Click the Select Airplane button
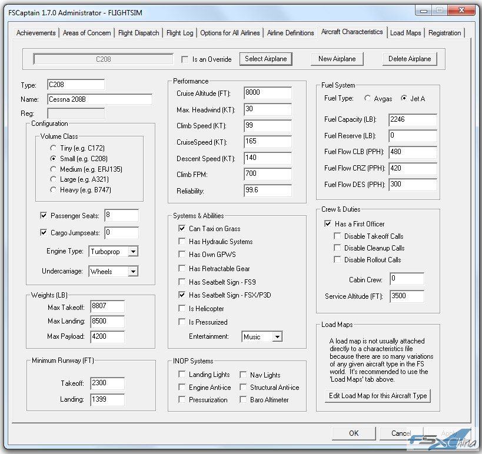This screenshot has height=454, width=482. 266,59
